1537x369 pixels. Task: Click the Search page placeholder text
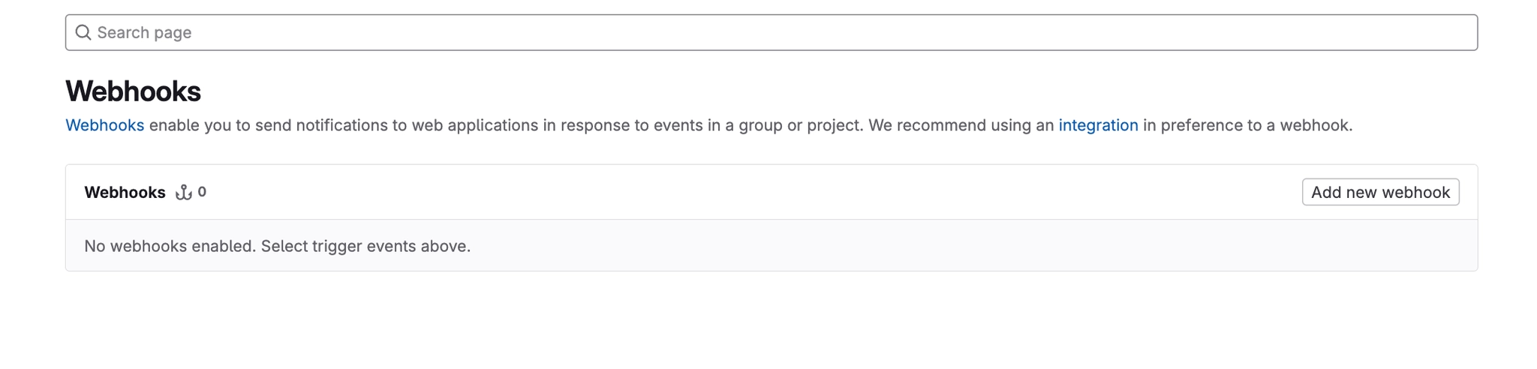[x=144, y=32]
